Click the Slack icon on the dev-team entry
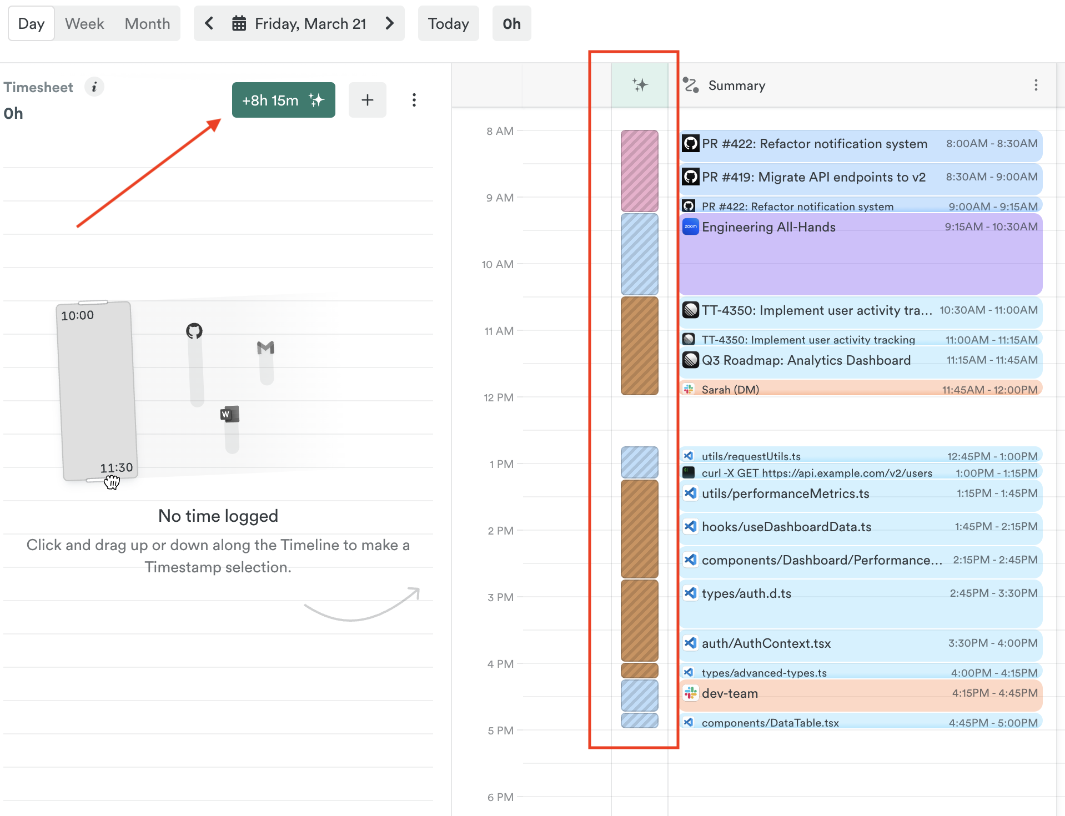The image size is (1065, 816). pyautogui.click(x=690, y=693)
